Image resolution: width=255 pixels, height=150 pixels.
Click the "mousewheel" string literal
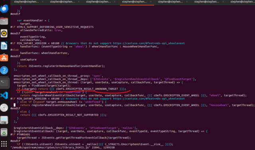219,105
